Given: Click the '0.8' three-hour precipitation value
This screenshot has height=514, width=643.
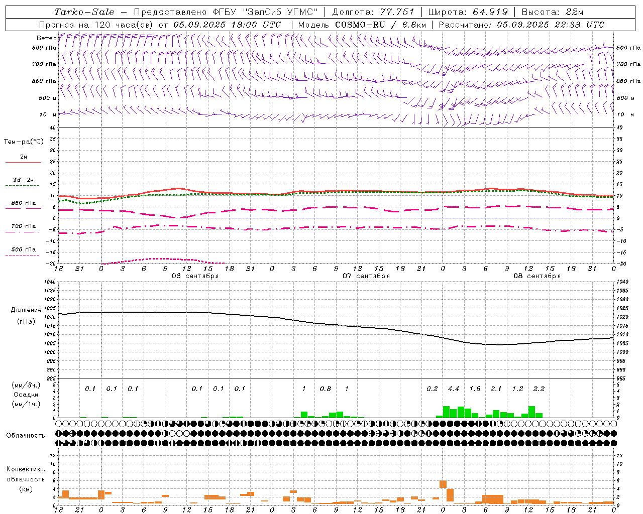Looking at the screenshot, I should [x=326, y=389].
